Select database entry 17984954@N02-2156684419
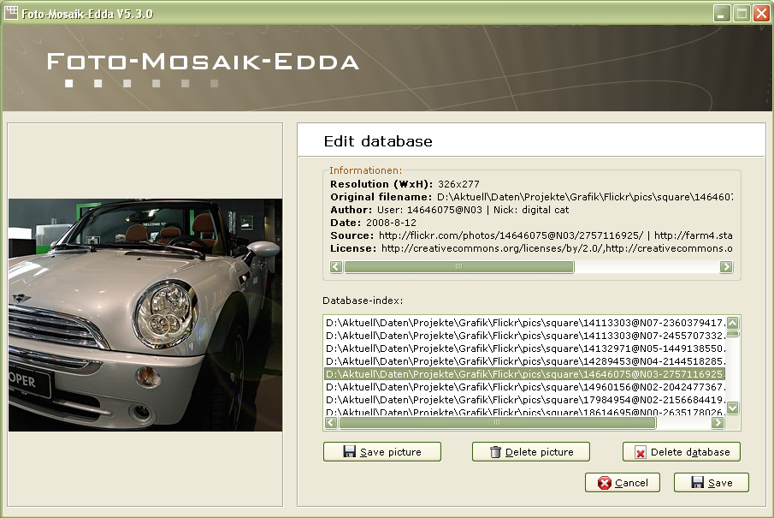The width and height of the screenshot is (774, 518). (525, 400)
